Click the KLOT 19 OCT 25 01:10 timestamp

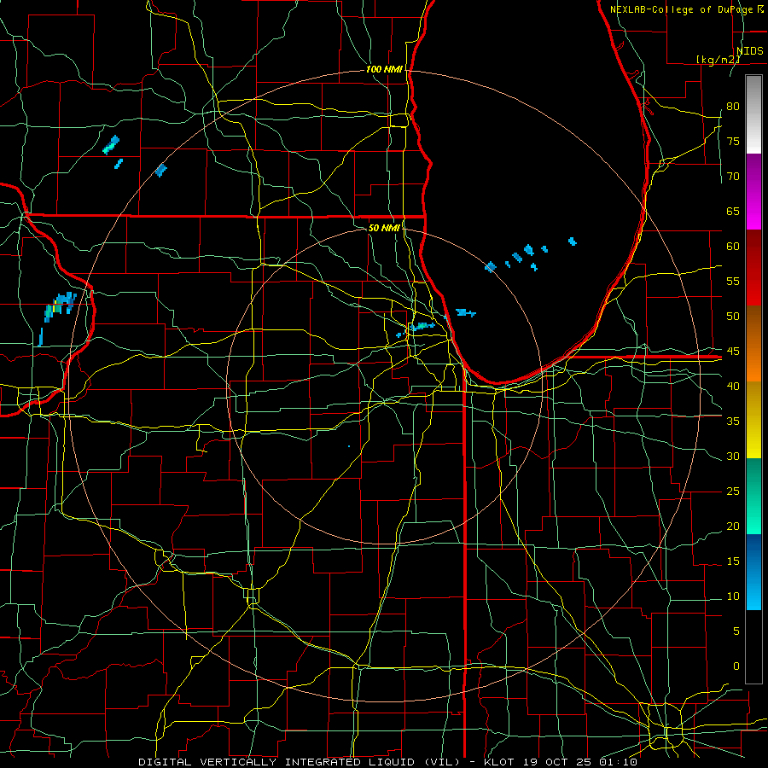561,762
